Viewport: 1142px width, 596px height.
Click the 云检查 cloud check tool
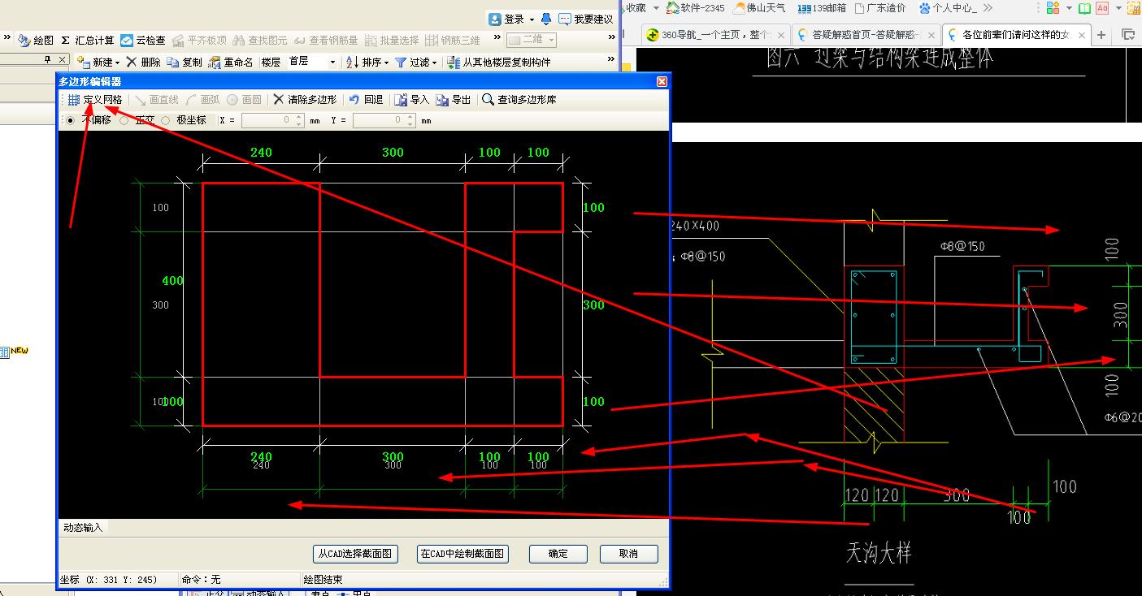pos(143,40)
